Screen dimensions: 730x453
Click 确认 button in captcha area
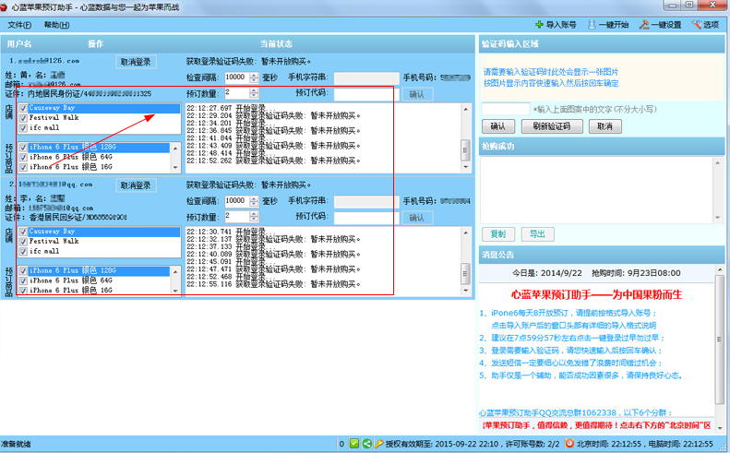(498, 126)
